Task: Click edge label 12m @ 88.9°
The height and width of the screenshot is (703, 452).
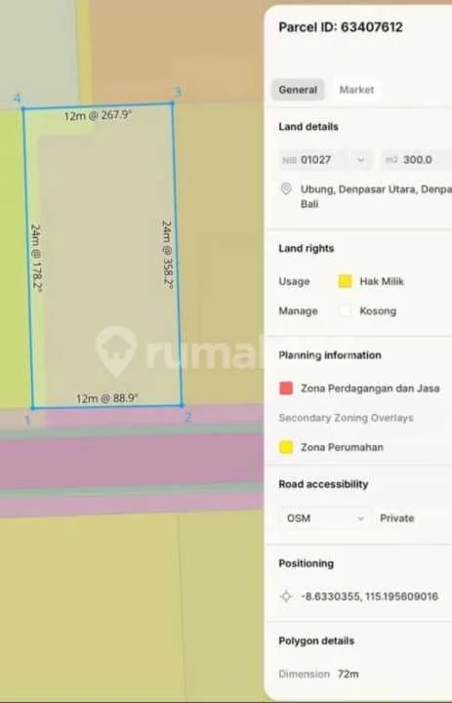Action: pos(106,398)
